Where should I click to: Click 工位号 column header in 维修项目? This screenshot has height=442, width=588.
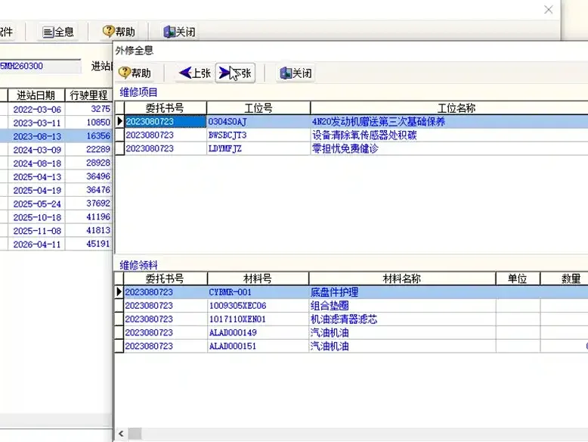pyautogui.click(x=258, y=108)
